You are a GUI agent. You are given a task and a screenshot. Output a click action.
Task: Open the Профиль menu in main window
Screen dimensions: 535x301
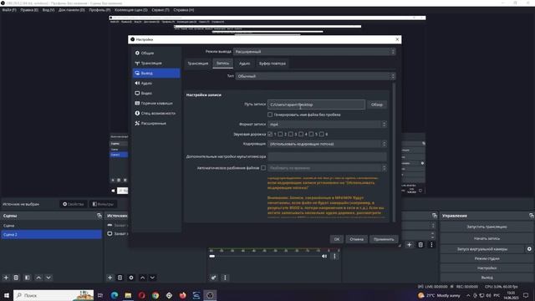[99, 10]
